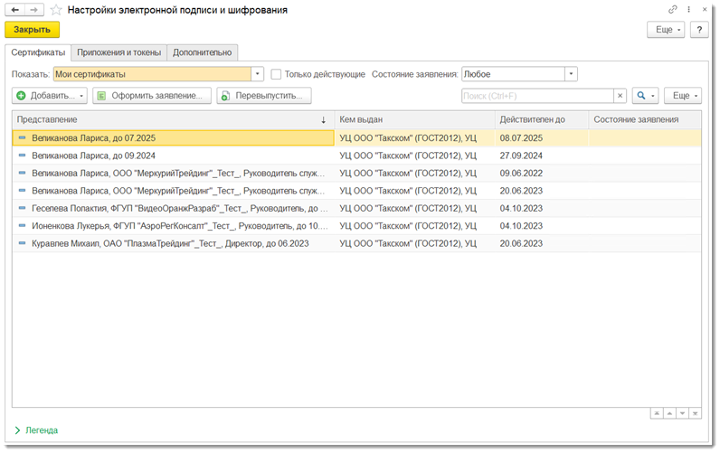The image size is (720, 453).
Task: Click the back navigation arrow
Action: point(15,10)
